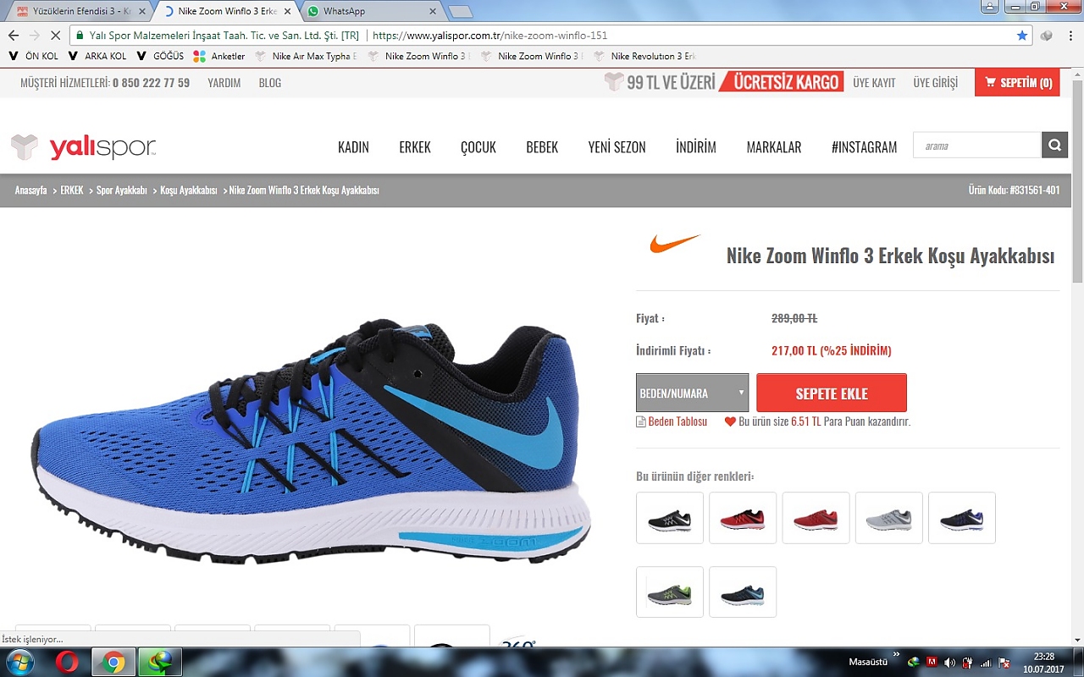This screenshot has width=1084, height=677.
Task: Open the Anketler bookmark
Action: coord(219,57)
